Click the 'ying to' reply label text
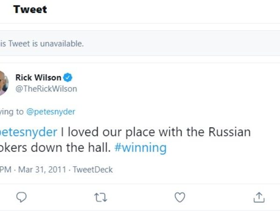Viewport: 280px width, 211px height. click(x=8, y=111)
